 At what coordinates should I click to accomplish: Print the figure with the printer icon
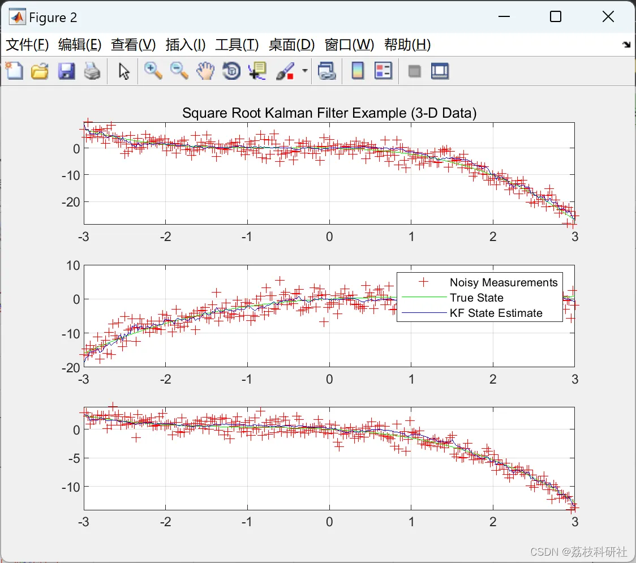(x=92, y=71)
